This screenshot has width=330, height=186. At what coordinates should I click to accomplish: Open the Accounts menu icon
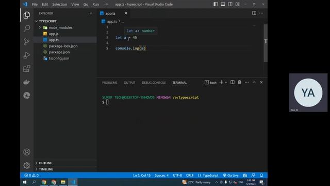(26, 152)
